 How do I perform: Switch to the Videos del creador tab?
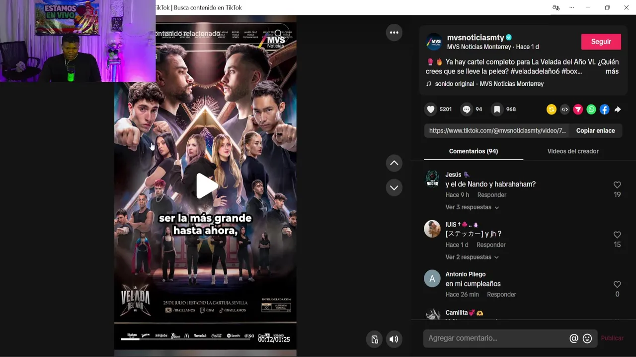click(573, 151)
